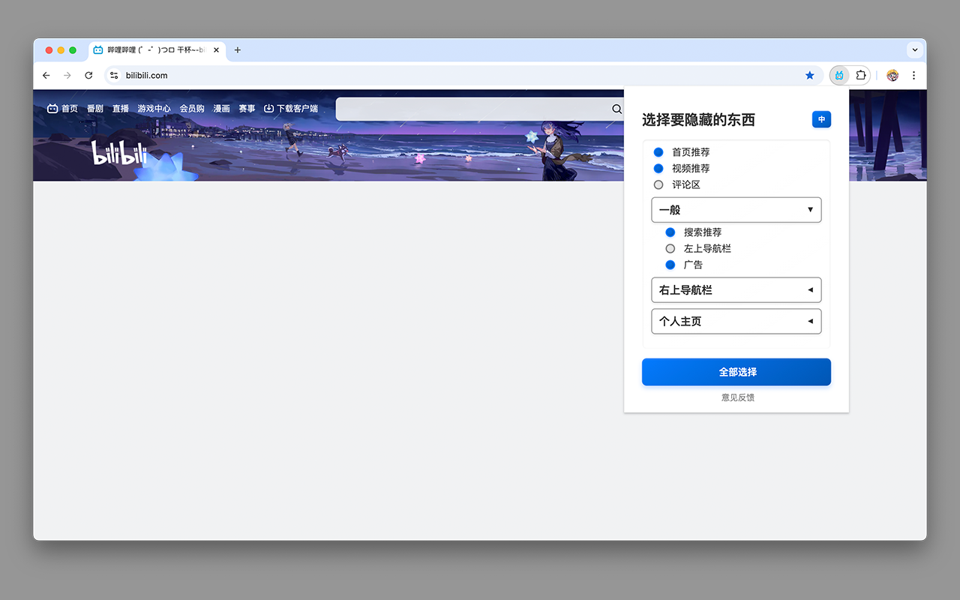
Task: Disable the 广告 toggle
Action: (x=670, y=264)
